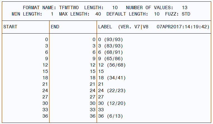Click value 15 in the START column
The image size is (213, 124).
tap(45, 72)
